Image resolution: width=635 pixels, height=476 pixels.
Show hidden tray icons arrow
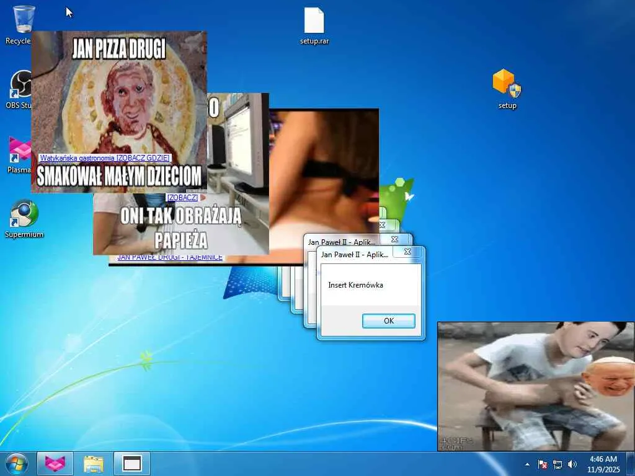pos(527,464)
